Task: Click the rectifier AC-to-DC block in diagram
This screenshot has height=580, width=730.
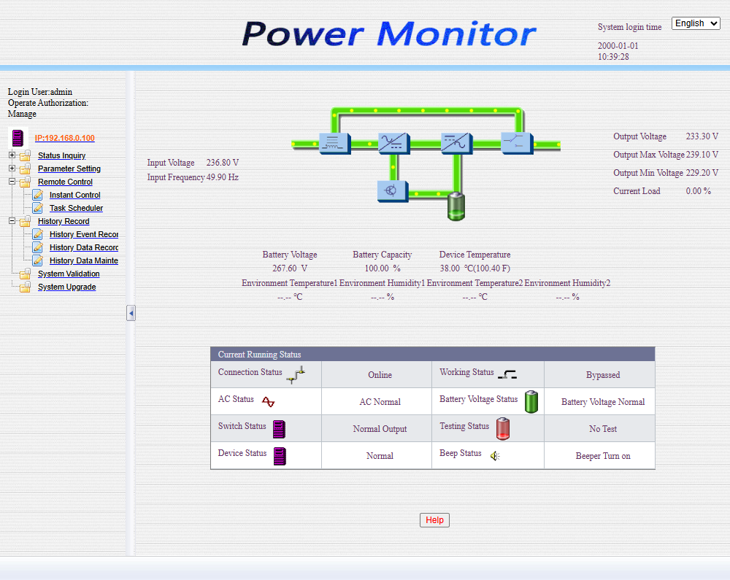Action: (393, 143)
